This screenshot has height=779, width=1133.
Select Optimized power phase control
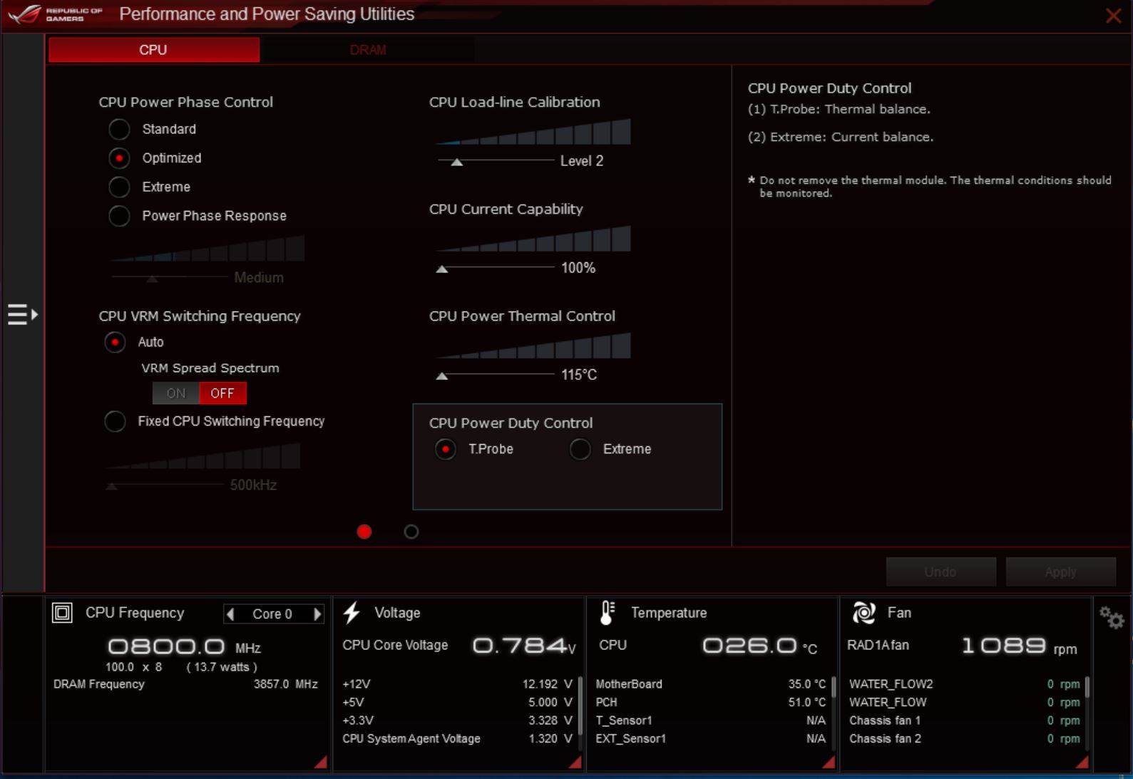pyautogui.click(x=119, y=158)
